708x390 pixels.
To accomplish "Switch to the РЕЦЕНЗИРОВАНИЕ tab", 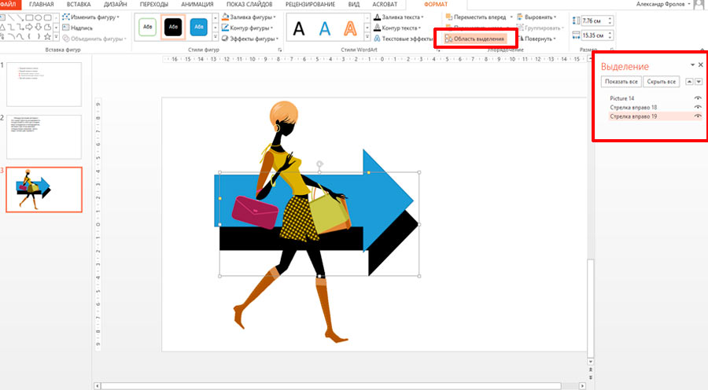I will (x=310, y=4).
